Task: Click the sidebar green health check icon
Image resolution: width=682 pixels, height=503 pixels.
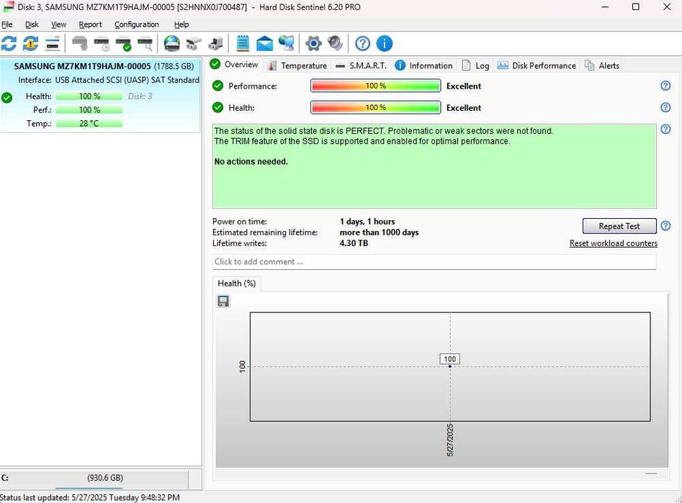Action: (6, 98)
